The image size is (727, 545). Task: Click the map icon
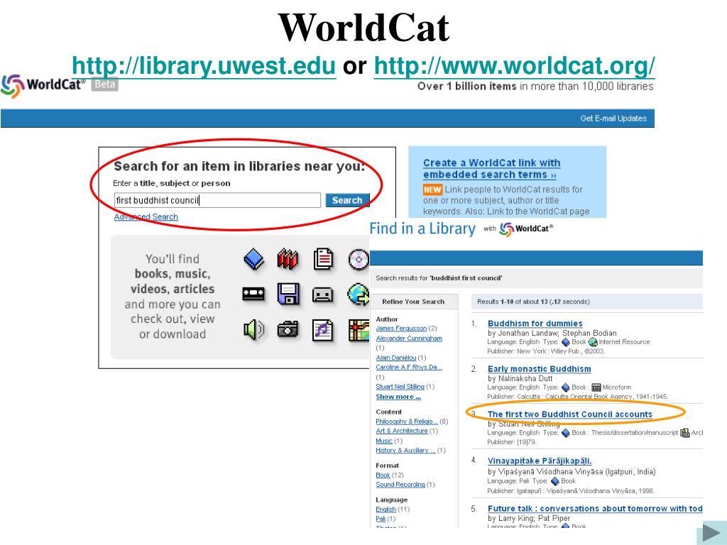(x=359, y=330)
